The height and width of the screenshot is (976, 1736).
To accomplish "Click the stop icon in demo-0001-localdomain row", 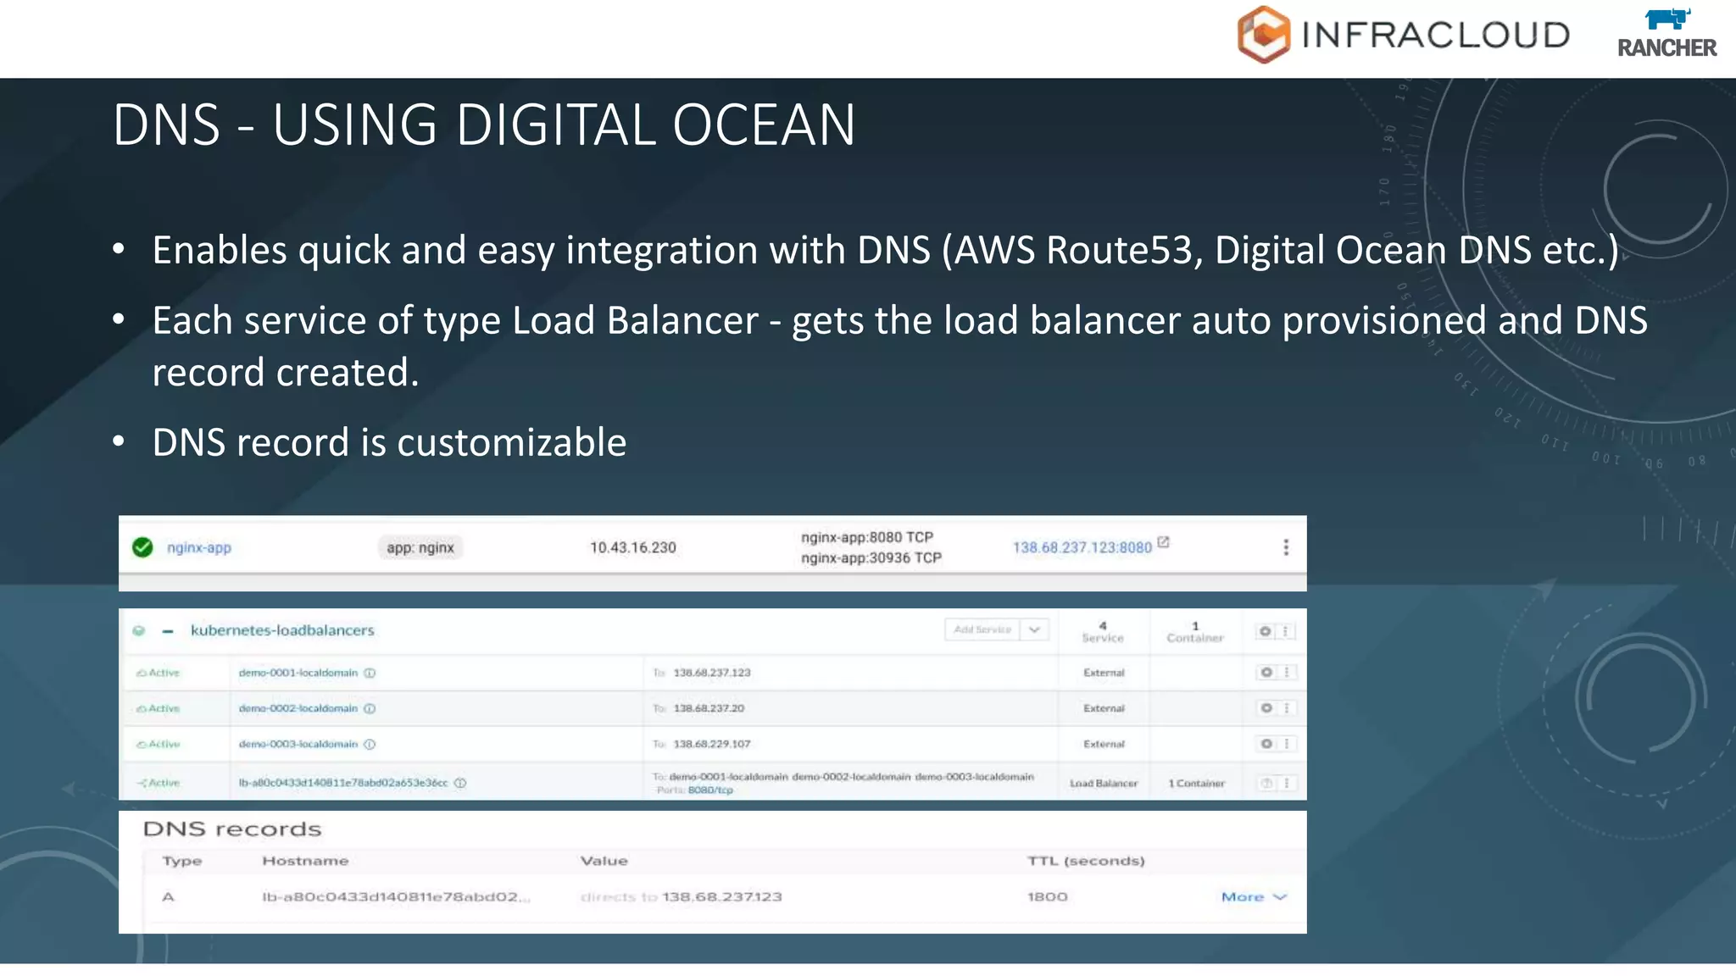I will click(1266, 673).
